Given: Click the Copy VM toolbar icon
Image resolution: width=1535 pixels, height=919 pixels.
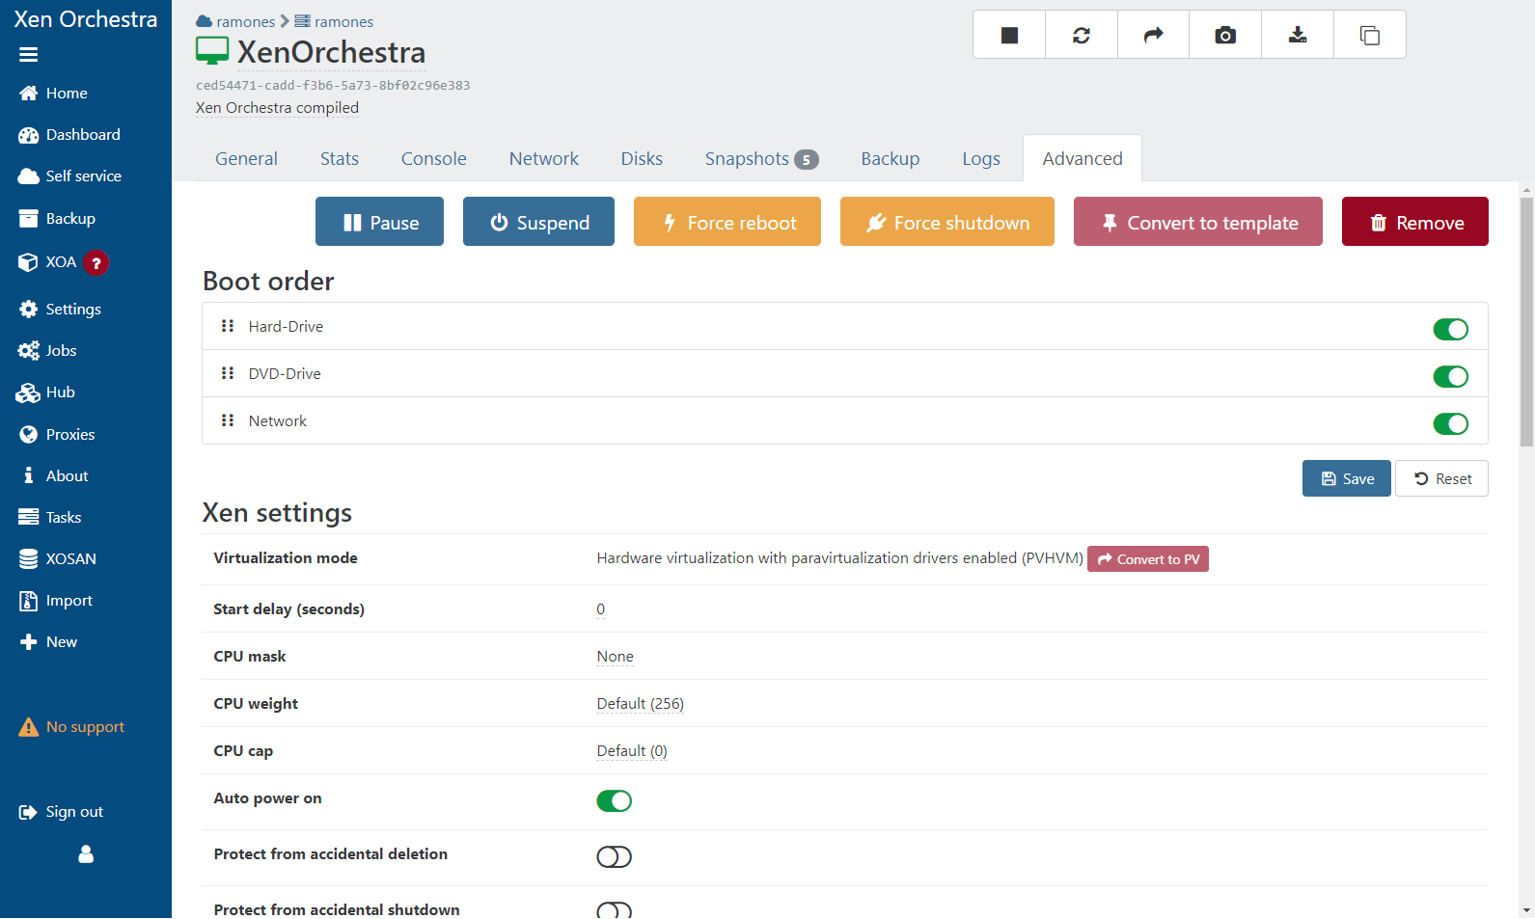Looking at the screenshot, I should pyautogui.click(x=1370, y=35).
